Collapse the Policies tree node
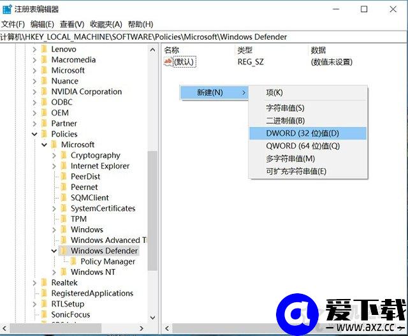 34,134
